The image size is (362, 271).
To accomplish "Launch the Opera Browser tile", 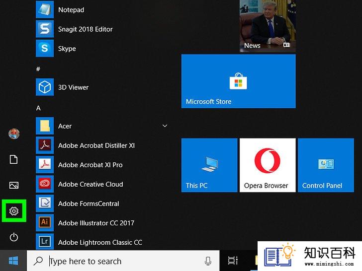I will tap(268, 165).
